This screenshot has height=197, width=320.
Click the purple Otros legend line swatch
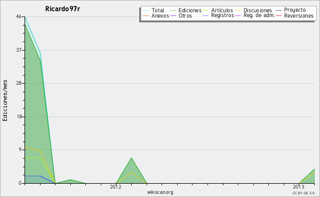tap(173, 16)
